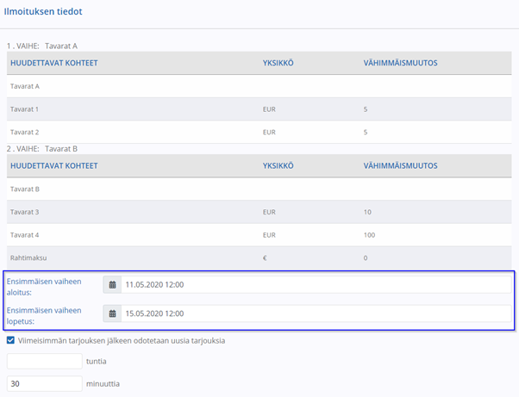Click the first phase end date field
Viewport: 519px width, 397px height.
point(316,313)
